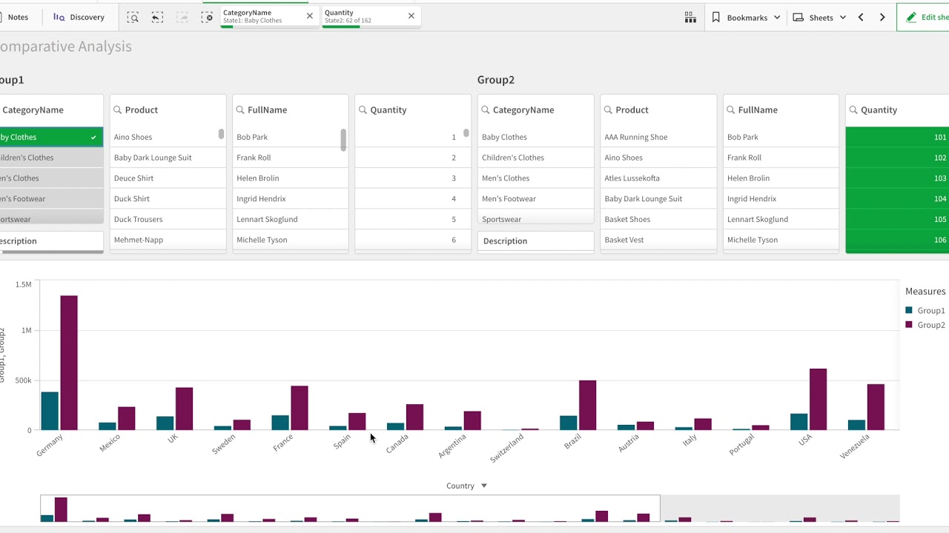Remove the Quantity selection chip
949x533 pixels.
coord(411,16)
